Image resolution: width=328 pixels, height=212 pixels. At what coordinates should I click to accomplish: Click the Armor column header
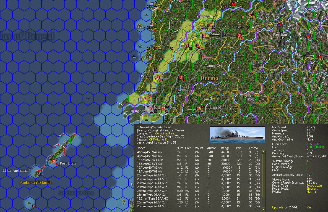coord(211,148)
